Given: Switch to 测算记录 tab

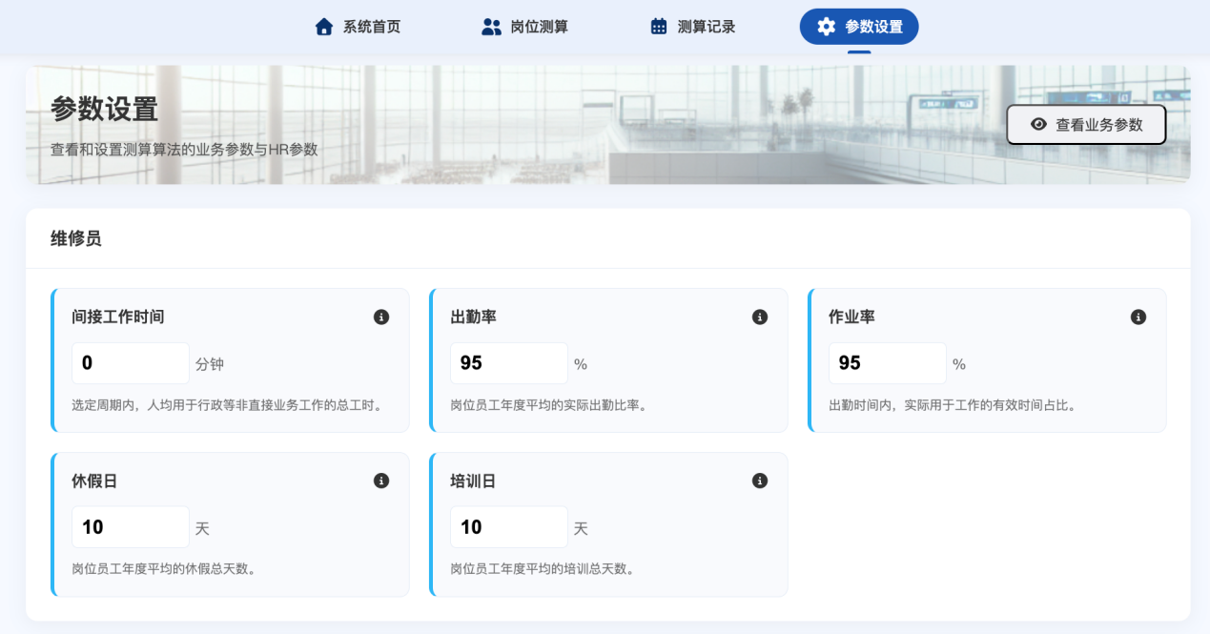Looking at the screenshot, I should coord(692,27).
